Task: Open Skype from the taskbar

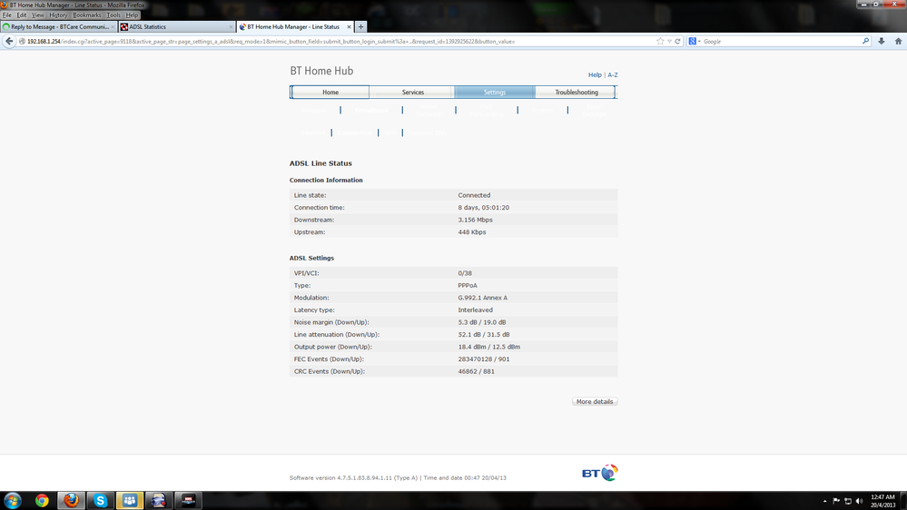Action: tap(101, 501)
